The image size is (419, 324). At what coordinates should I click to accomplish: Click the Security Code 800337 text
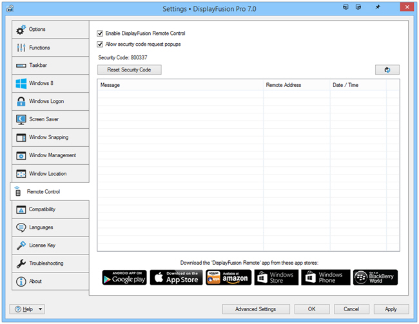point(122,57)
